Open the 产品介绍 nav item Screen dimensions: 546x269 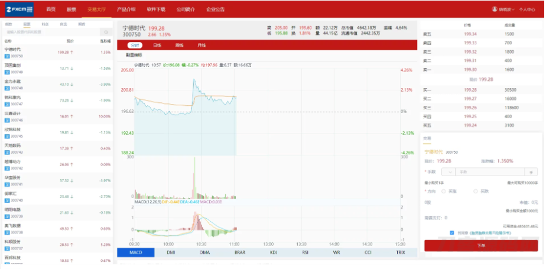[x=126, y=9]
